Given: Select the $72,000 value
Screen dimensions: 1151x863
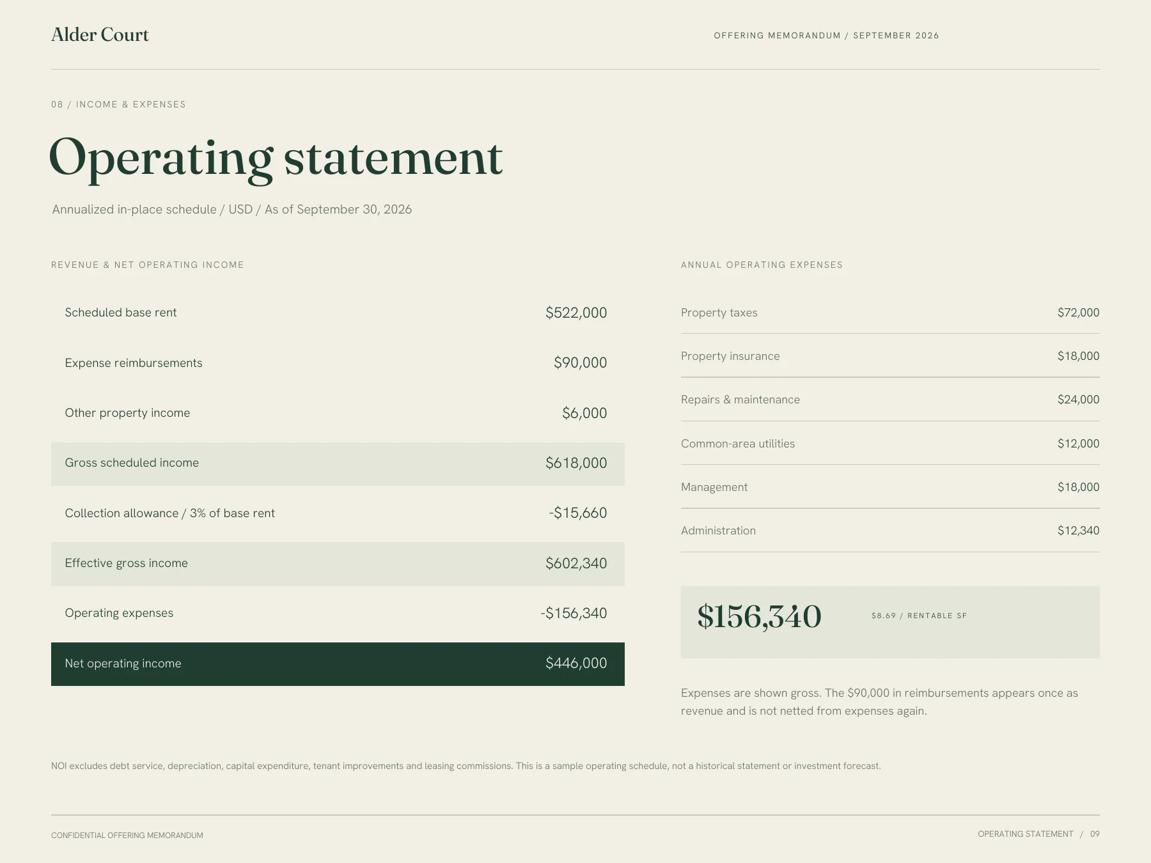Looking at the screenshot, I should [x=1078, y=313].
